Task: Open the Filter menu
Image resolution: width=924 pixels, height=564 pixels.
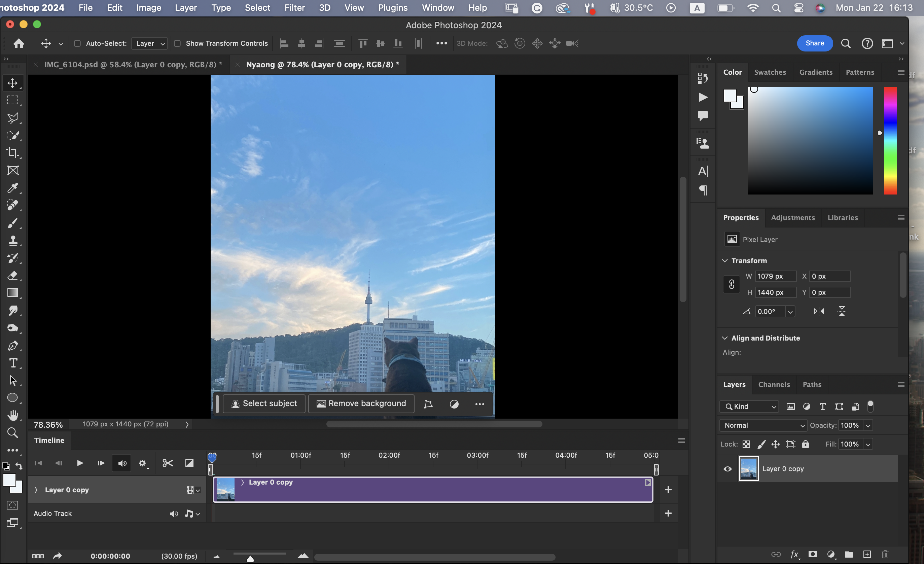Action: point(294,7)
